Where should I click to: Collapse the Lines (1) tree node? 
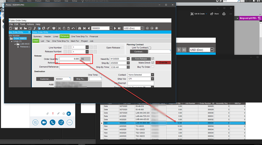[12, 41]
